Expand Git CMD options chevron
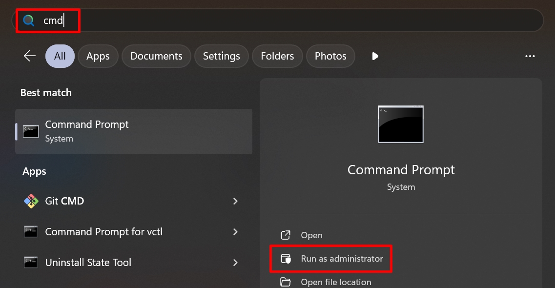This screenshot has height=288, width=555. click(235, 201)
